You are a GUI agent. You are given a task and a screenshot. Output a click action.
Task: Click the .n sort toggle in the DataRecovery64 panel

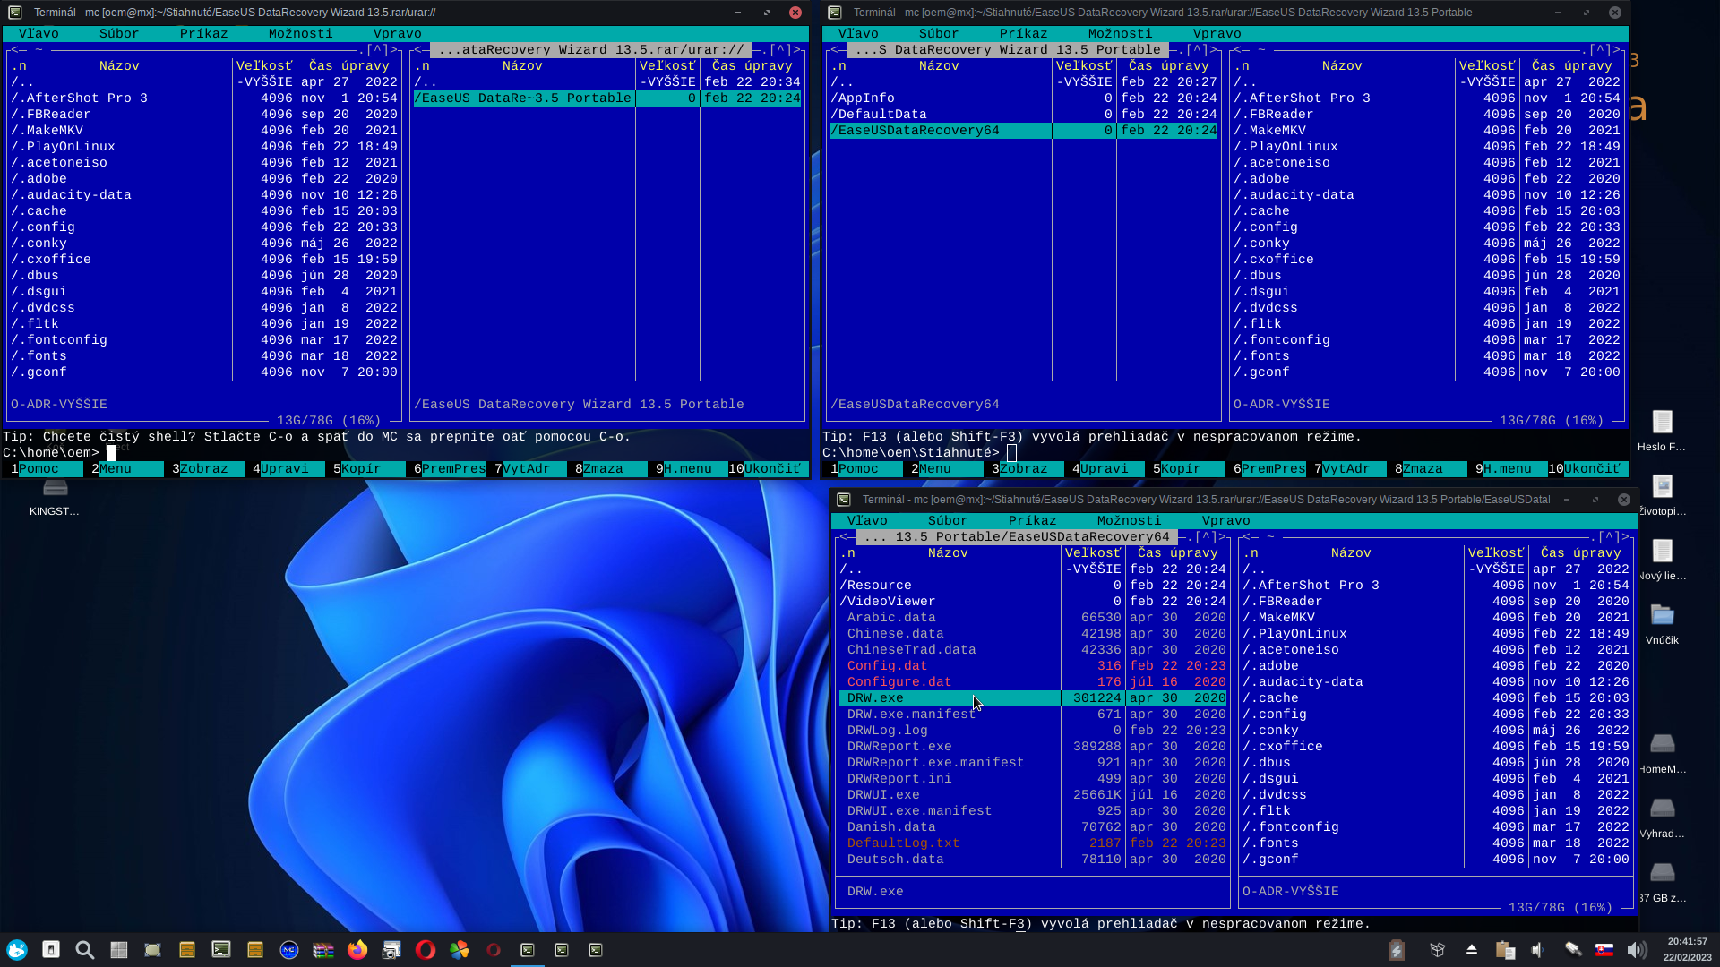847,553
